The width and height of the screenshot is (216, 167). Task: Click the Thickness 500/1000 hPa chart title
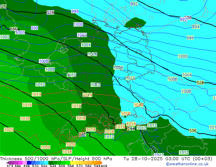click(56, 159)
